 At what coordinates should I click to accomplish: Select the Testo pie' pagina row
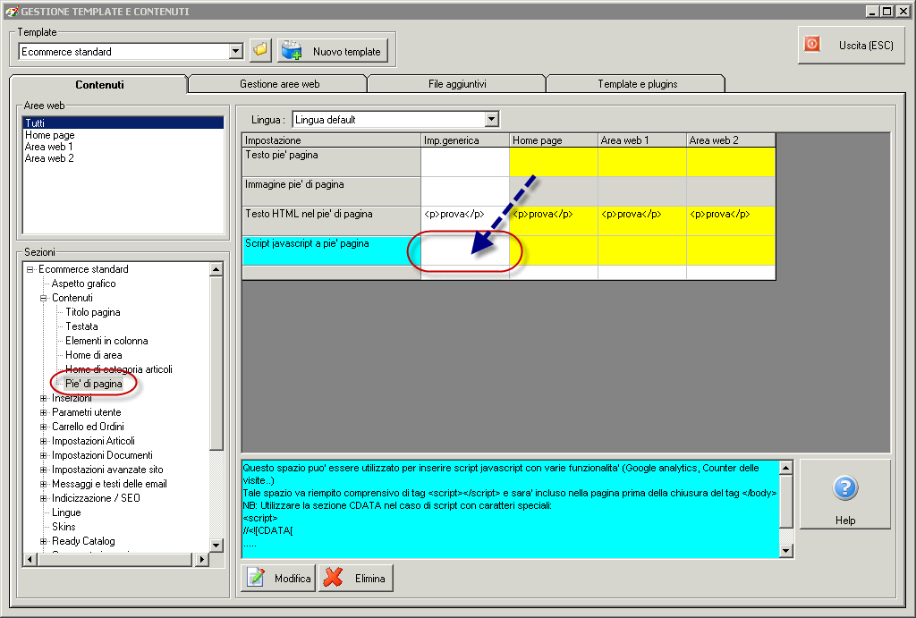pyautogui.click(x=331, y=162)
